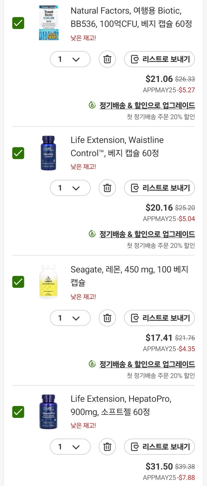207x486 pixels.
Task: Upgrade Waistline Control to 정기배송 subscription link
Action: pyautogui.click(x=147, y=234)
